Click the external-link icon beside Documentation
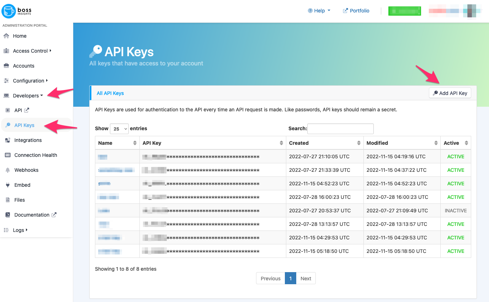Image resolution: width=489 pixels, height=302 pixels. tap(54, 215)
